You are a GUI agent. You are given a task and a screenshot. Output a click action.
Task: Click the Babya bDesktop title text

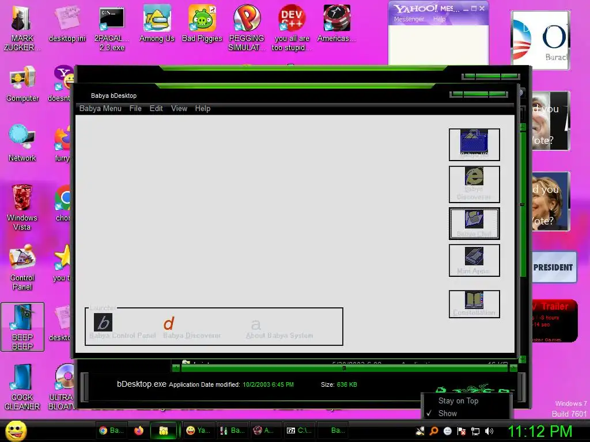114,96
